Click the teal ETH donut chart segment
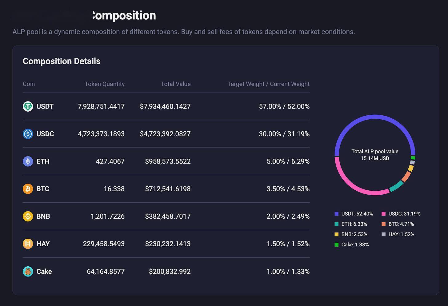Image resolution: width=448 pixels, height=306 pixels. click(396, 186)
